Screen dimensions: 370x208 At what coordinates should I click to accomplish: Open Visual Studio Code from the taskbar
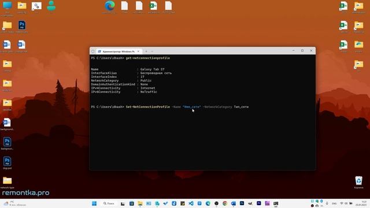(191, 203)
